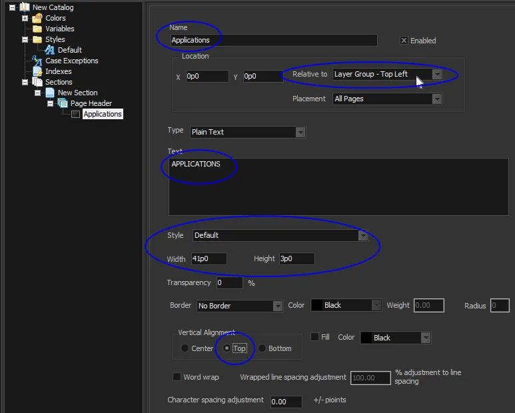Select Center vertical alignment radio button
Image resolution: width=515 pixels, height=413 pixels.
click(x=185, y=348)
